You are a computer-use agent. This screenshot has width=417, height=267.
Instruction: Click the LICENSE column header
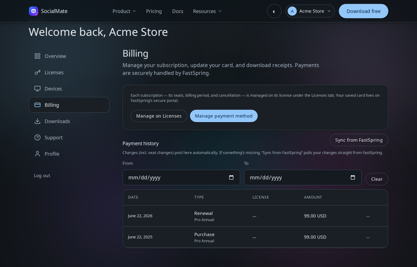point(261,197)
